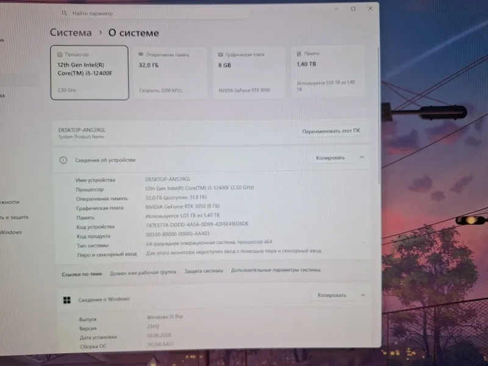Type in the Найти параметр search field

coord(155,13)
